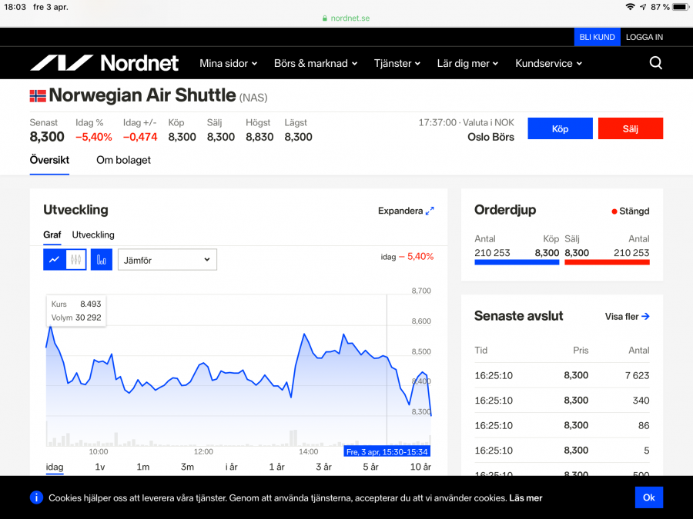Click the blue Köp order depth bar
Viewport: 693px width, 519px height.
(517, 262)
